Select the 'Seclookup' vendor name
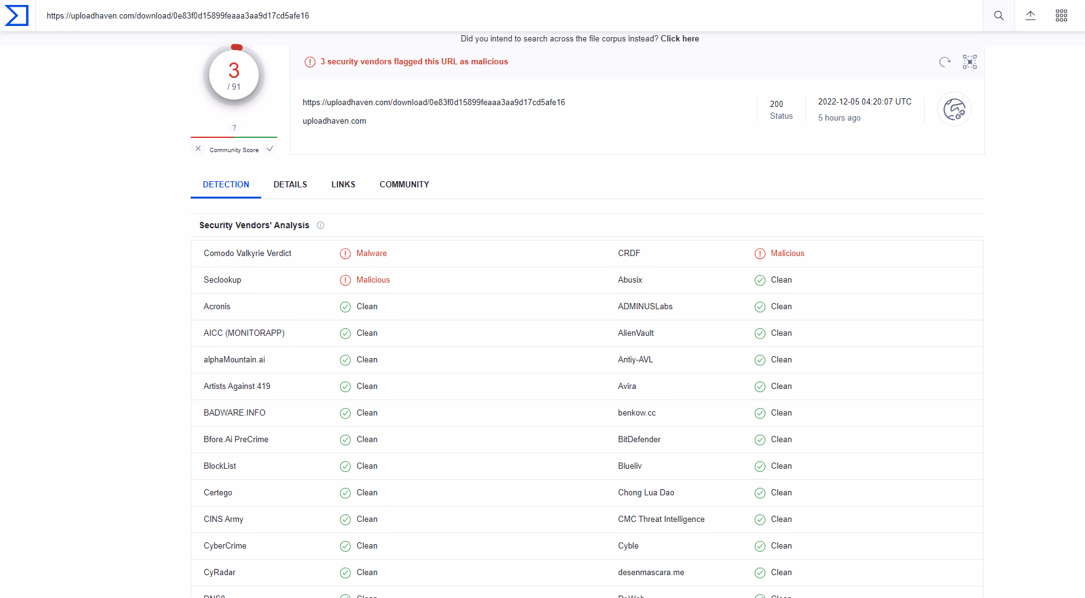 pos(222,280)
